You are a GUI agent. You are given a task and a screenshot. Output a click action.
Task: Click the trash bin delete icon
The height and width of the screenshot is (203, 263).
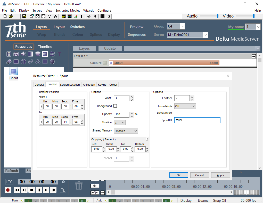point(79,185)
